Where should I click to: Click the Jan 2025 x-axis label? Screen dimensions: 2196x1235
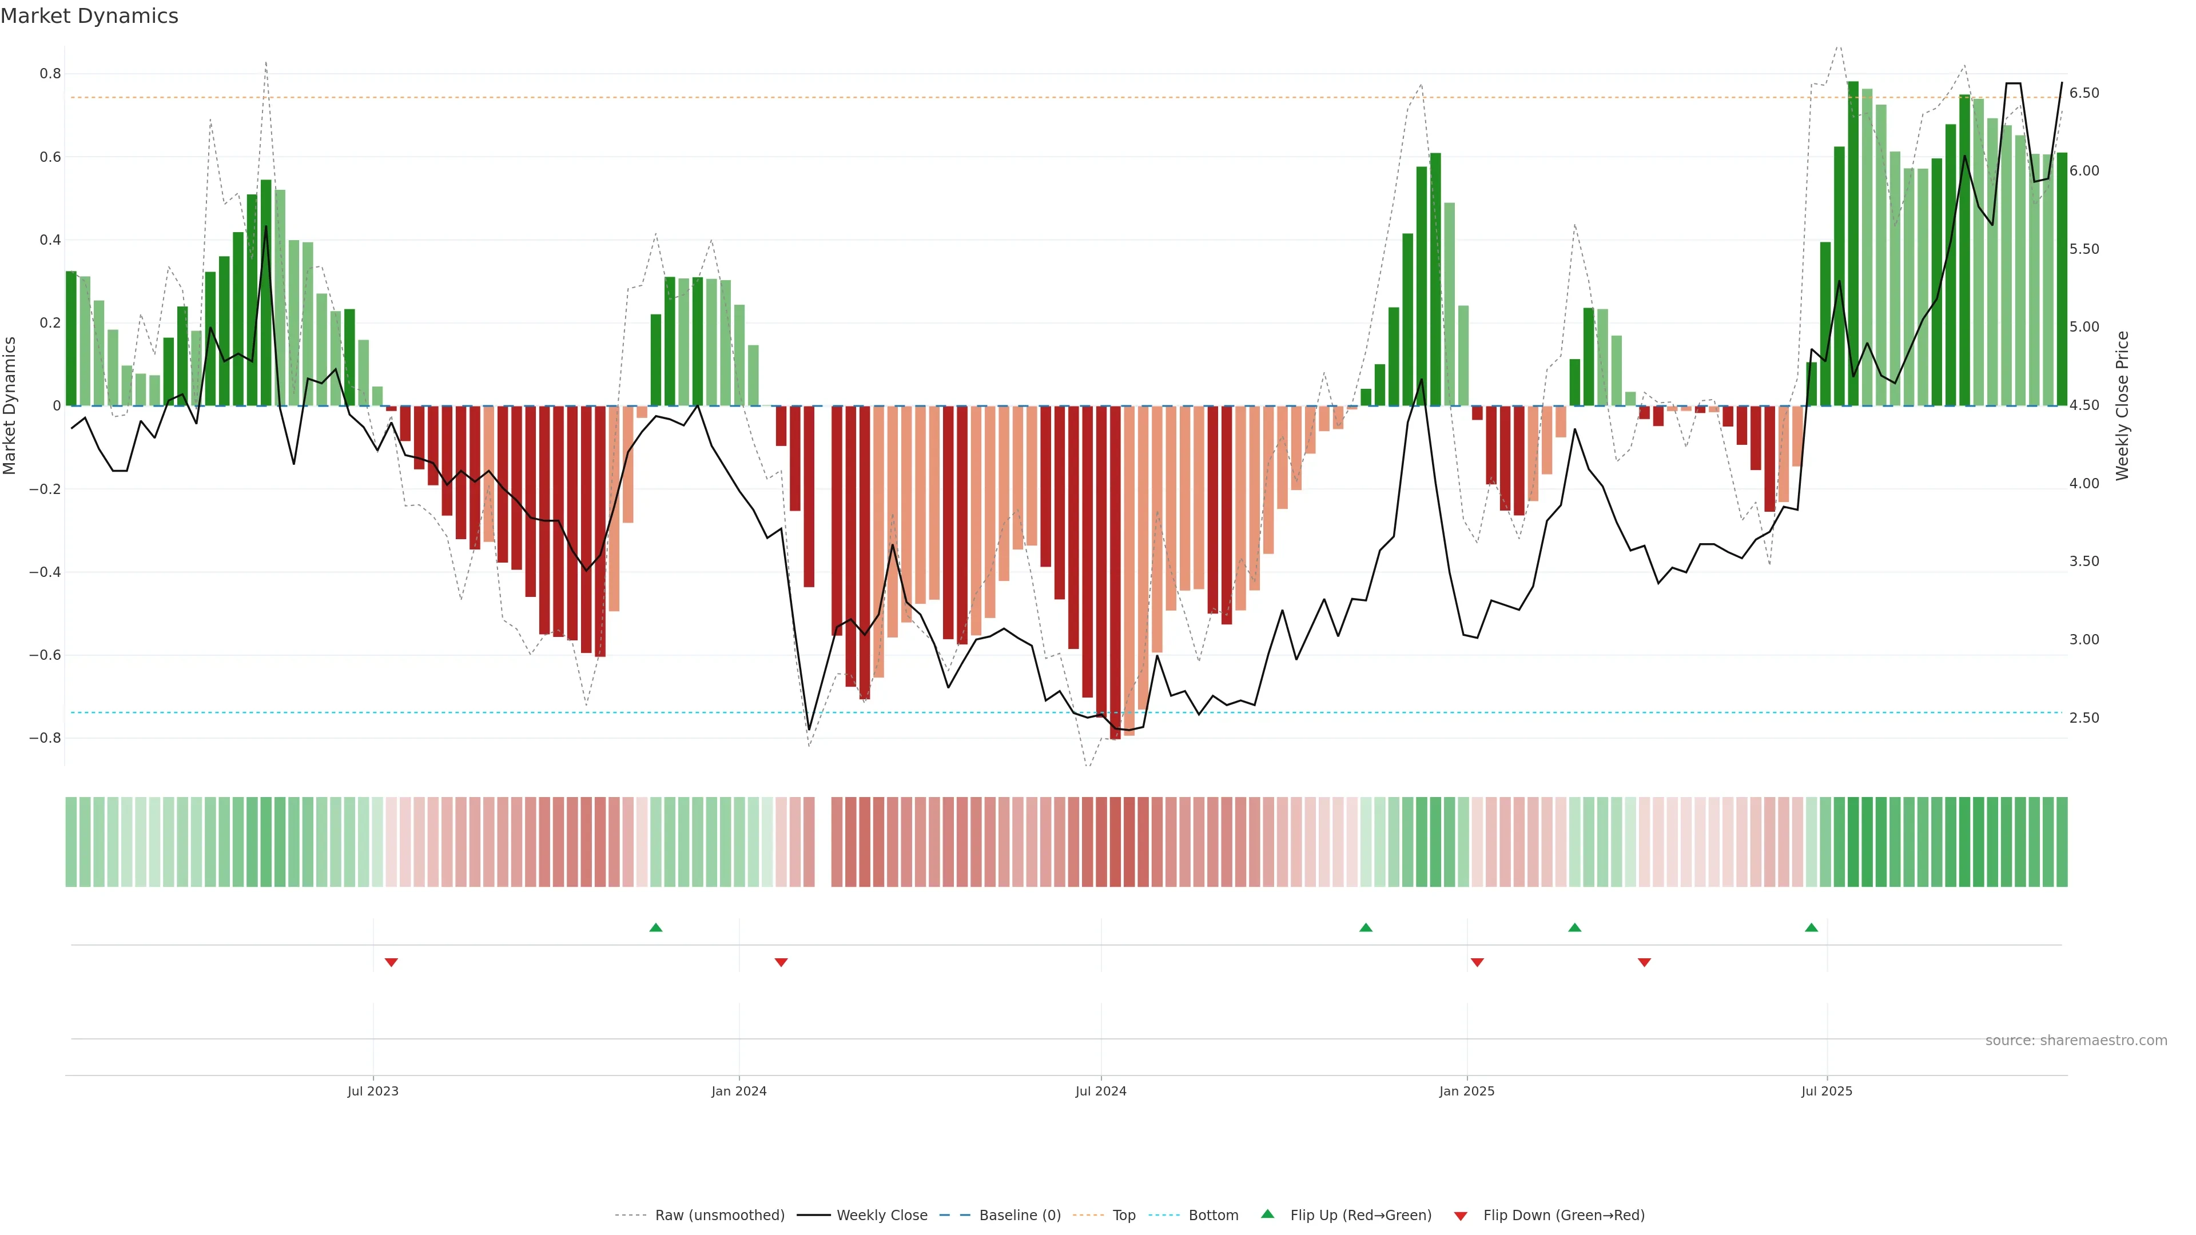tap(1466, 1091)
